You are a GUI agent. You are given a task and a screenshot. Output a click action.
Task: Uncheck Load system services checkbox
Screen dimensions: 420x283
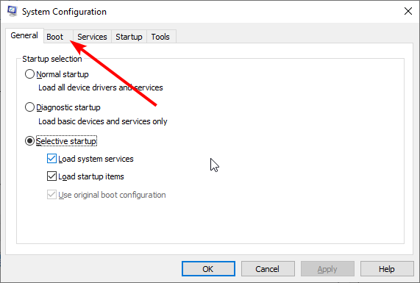point(51,159)
